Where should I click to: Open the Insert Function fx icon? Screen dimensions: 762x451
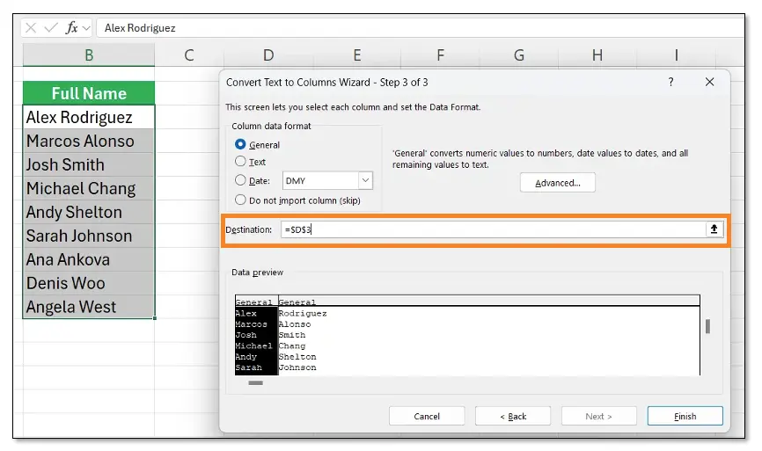tap(71, 27)
